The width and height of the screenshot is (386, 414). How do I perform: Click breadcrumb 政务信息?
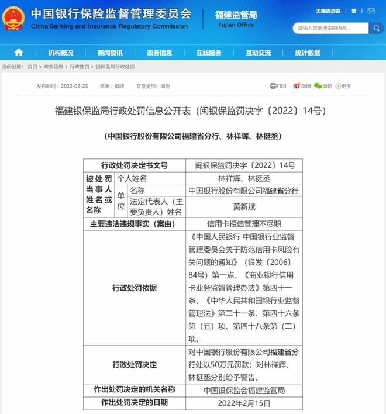53,67
